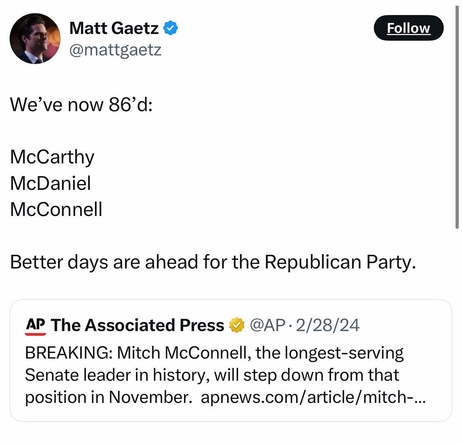Click Matt Gaetz's profile avatar
462x444 pixels.
[35, 39]
